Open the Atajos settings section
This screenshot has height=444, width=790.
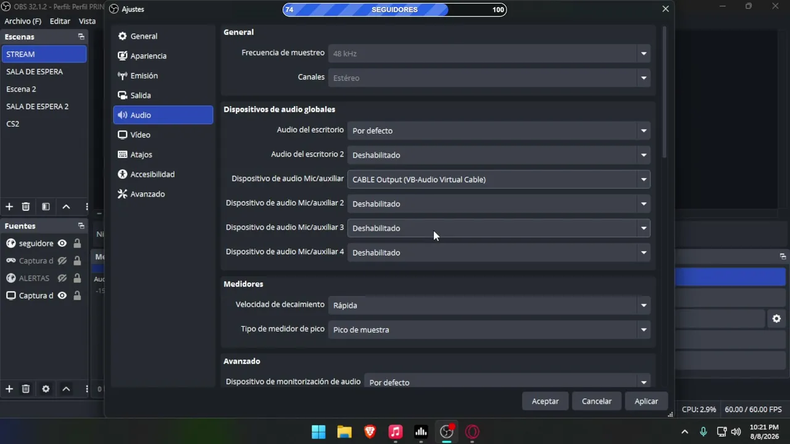pyautogui.click(x=163, y=155)
